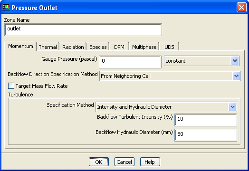Image resolution: width=249 pixels, height=171 pixels.
Task: Click the Zone Name label
Action: (x=17, y=20)
